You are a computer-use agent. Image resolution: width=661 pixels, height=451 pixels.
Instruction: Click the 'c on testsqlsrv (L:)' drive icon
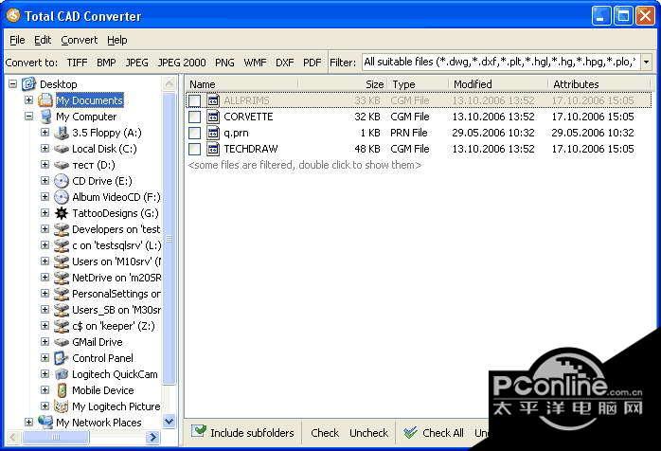pos(62,245)
